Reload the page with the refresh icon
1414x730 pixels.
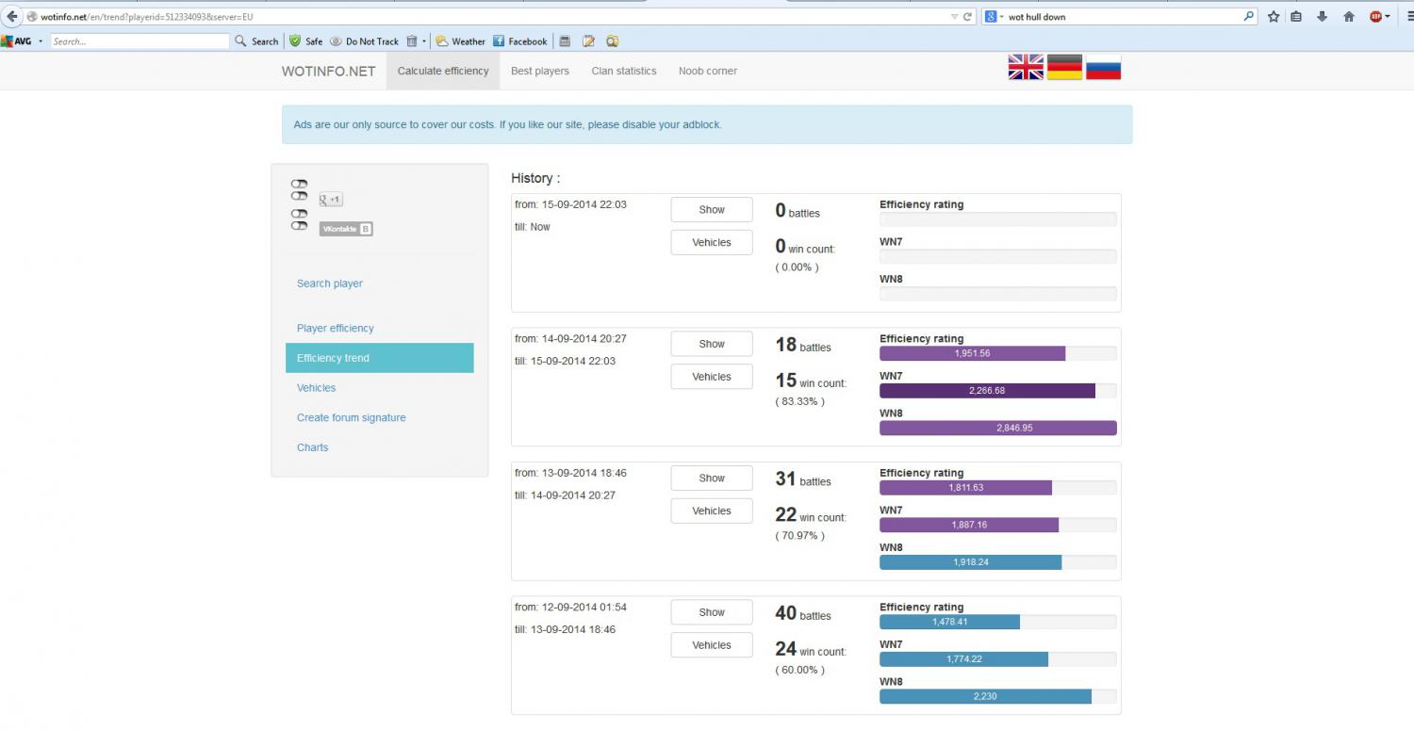[967, 17]
